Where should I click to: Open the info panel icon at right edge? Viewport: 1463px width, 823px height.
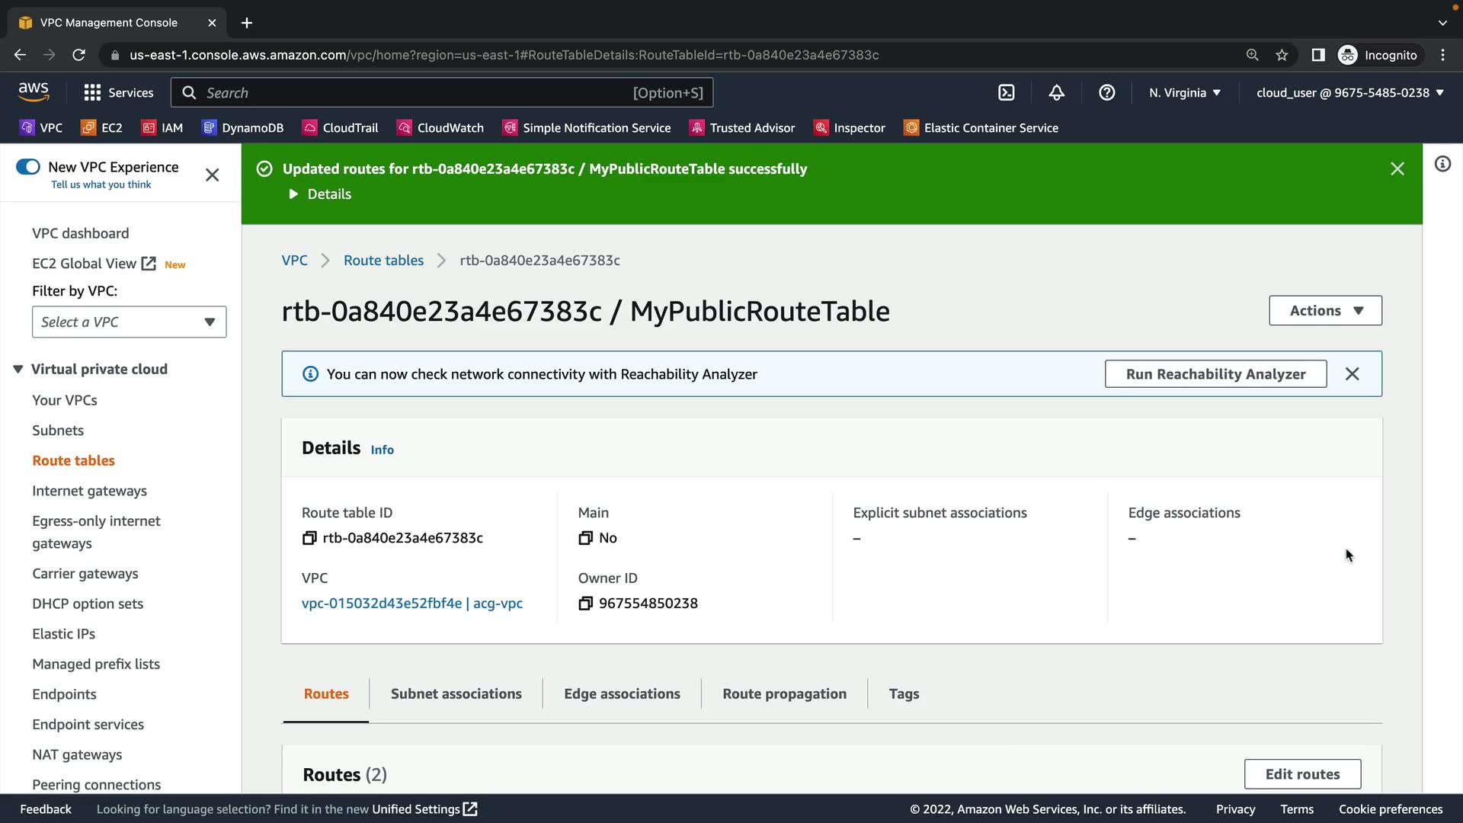point(1442,164)
